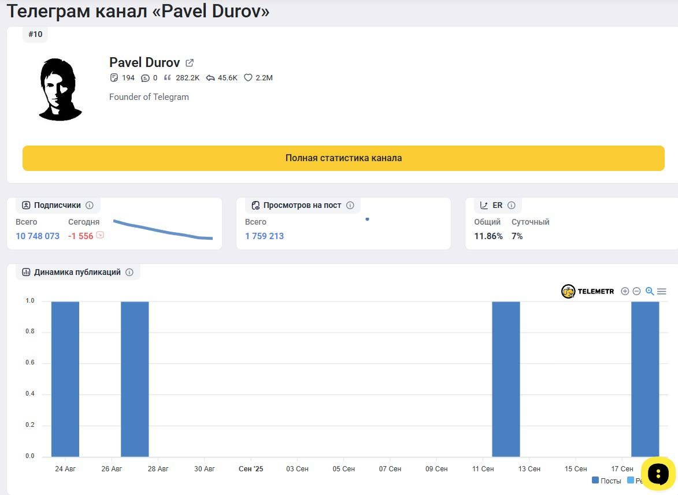Click info icon beside ER
678x495 pixels.
tap(511, 205)
